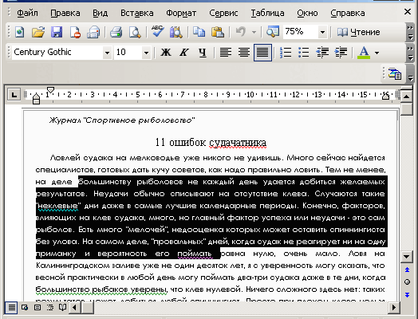The image size is (418, 319).
Task: Close the document with the X button
Action: click(408, 12)
